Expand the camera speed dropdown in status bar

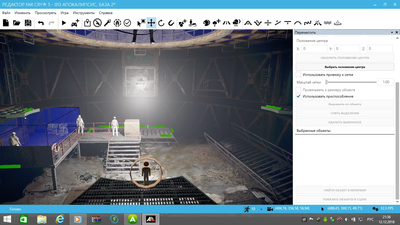click(261, 209)
